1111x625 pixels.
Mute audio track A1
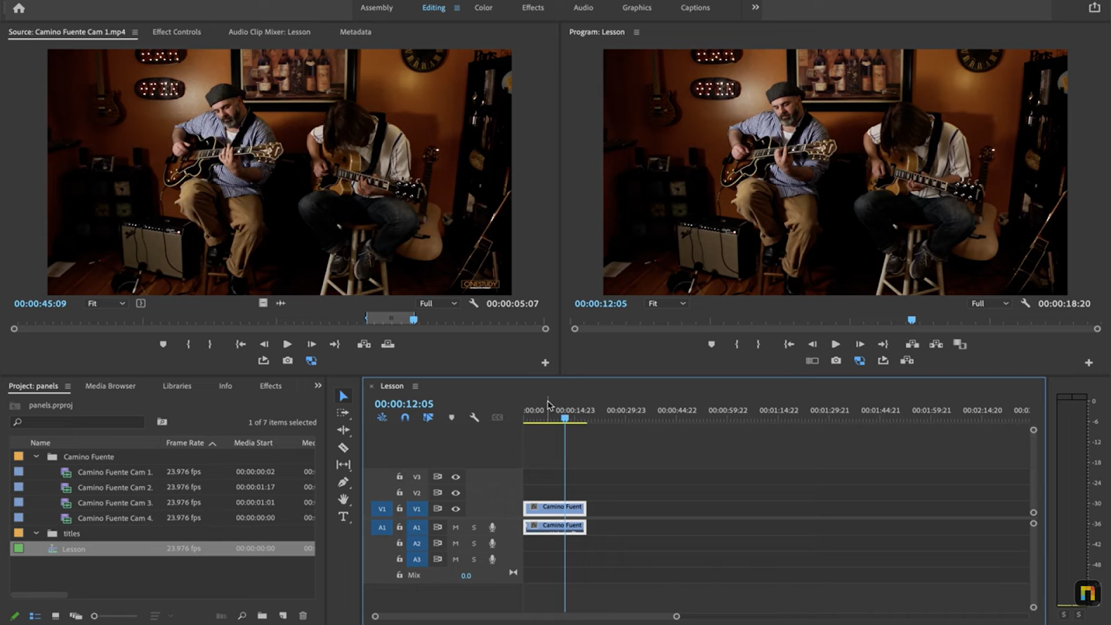456,527
